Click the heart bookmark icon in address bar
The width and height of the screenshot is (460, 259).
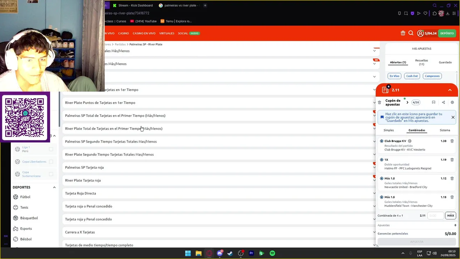point(425,13)
